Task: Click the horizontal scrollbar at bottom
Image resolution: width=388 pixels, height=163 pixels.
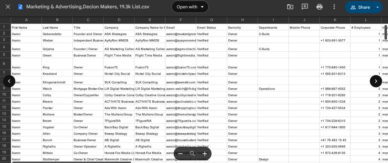Action: (x=71, y=162)
